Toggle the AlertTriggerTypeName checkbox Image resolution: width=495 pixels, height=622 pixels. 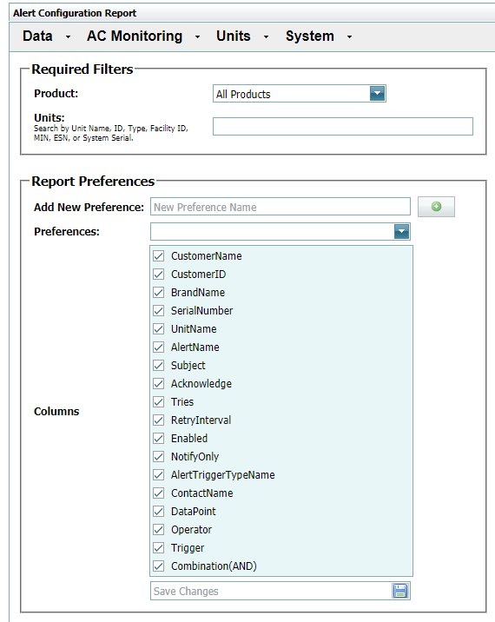pyautogui.click(x=159, y=475)
